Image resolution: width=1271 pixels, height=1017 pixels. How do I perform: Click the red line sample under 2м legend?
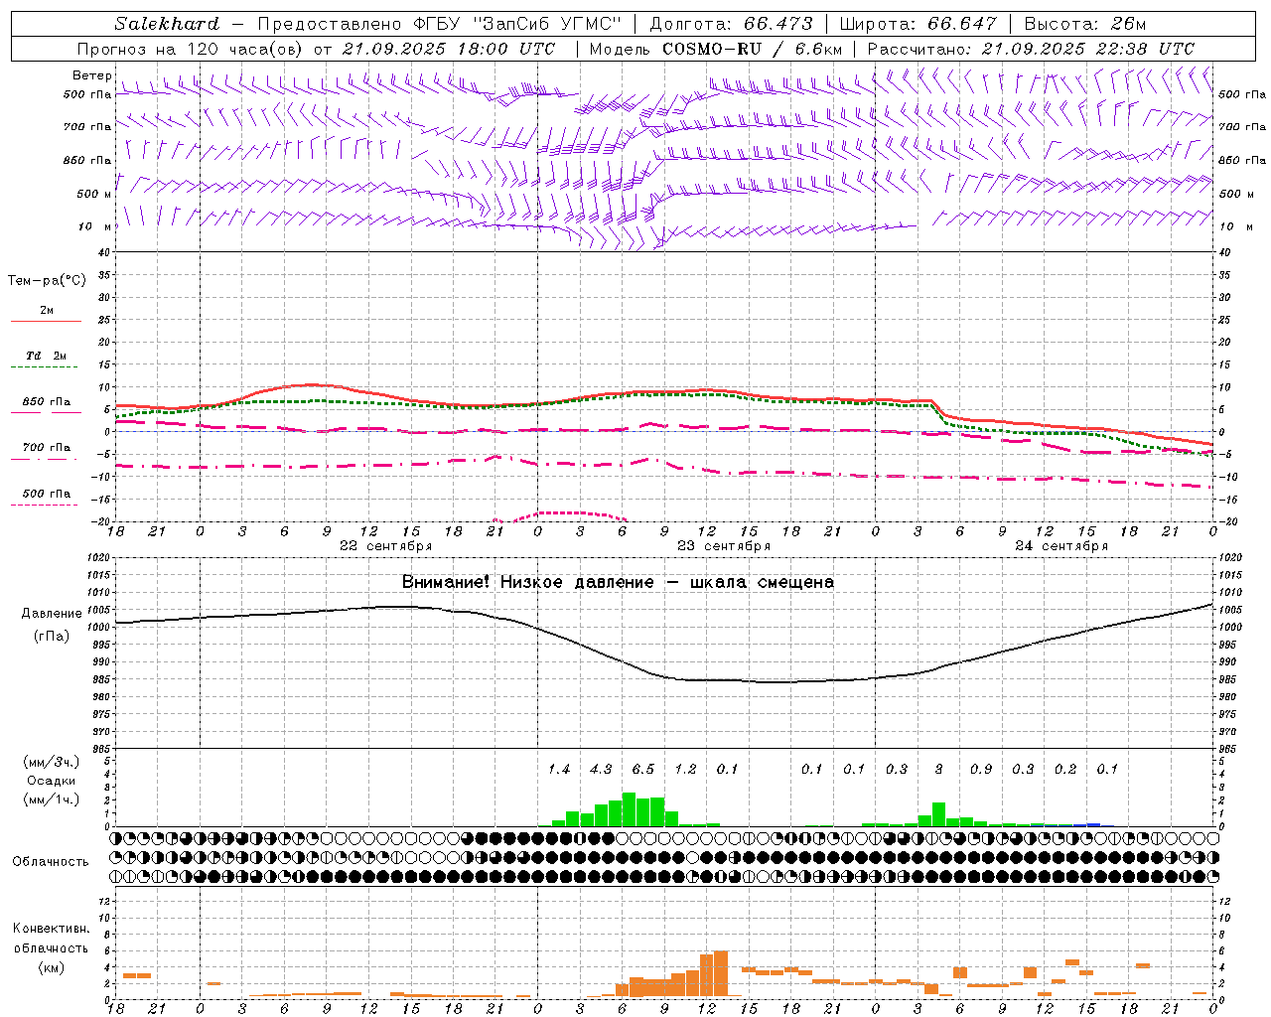[46, 322]
